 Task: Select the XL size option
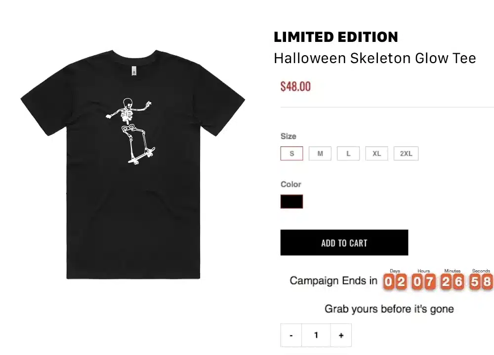tap(376, 153)
